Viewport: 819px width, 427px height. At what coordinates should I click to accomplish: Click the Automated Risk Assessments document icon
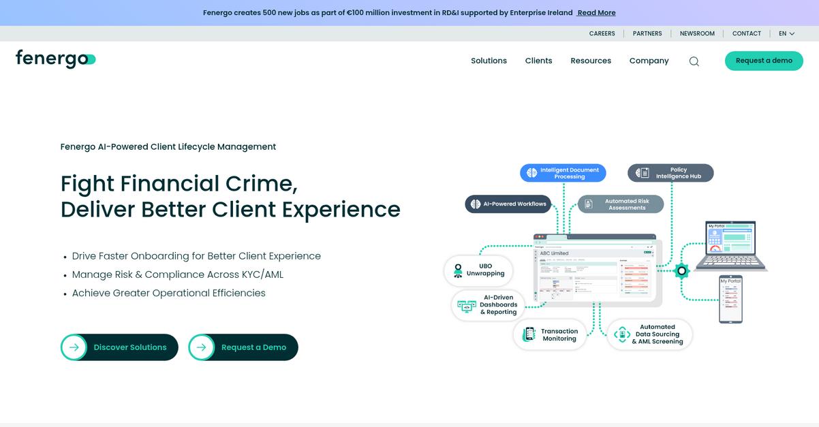click(x=588, y=204)
